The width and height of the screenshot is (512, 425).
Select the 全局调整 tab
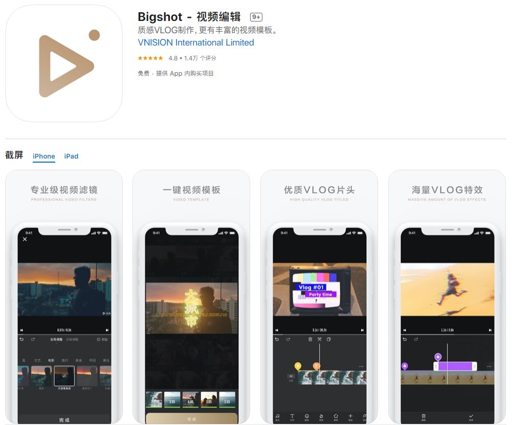click(56, 340)
